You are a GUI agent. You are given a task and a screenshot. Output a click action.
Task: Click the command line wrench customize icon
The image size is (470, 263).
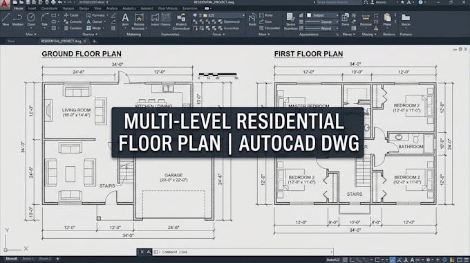[149, 252]
